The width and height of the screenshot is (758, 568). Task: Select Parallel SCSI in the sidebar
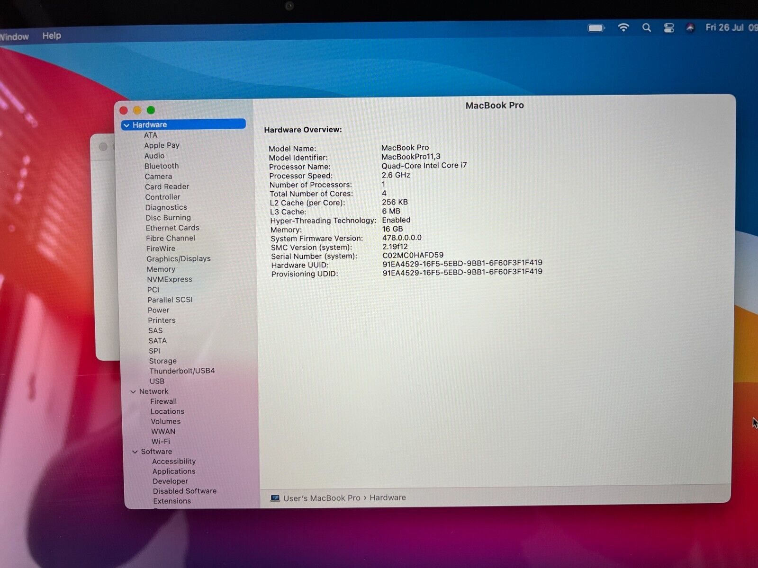pyautogui.click(x=170, y=300)
